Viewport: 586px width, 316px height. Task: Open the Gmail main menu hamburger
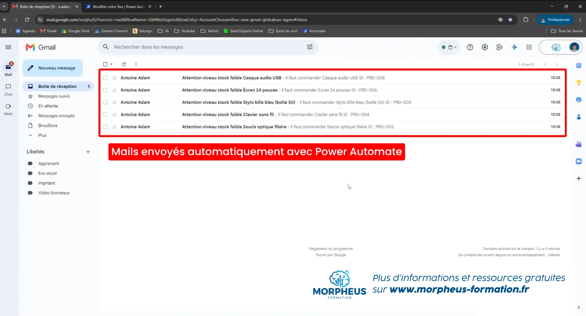8,47
